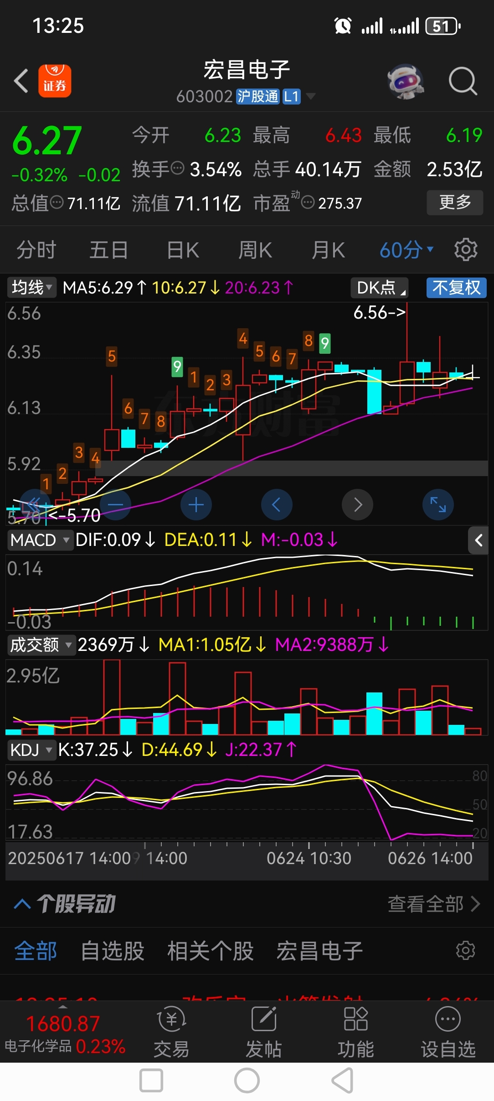Open the 60分 period dropdown
The image size is (494, 1101).
tap(407, 250)
